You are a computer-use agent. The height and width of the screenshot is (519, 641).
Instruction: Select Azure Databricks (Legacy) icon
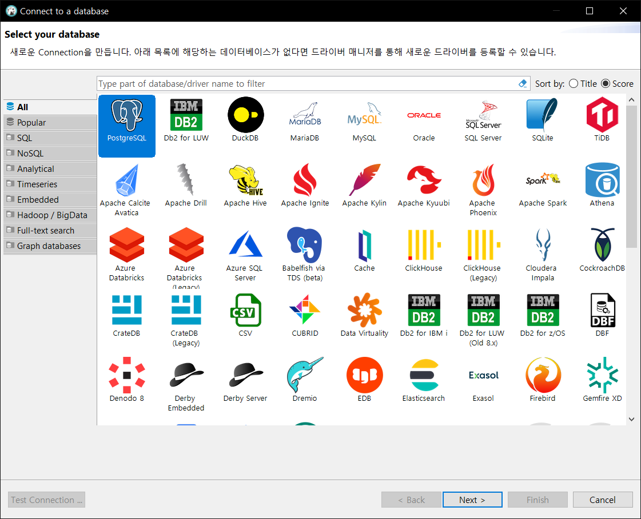coord(186,245)
